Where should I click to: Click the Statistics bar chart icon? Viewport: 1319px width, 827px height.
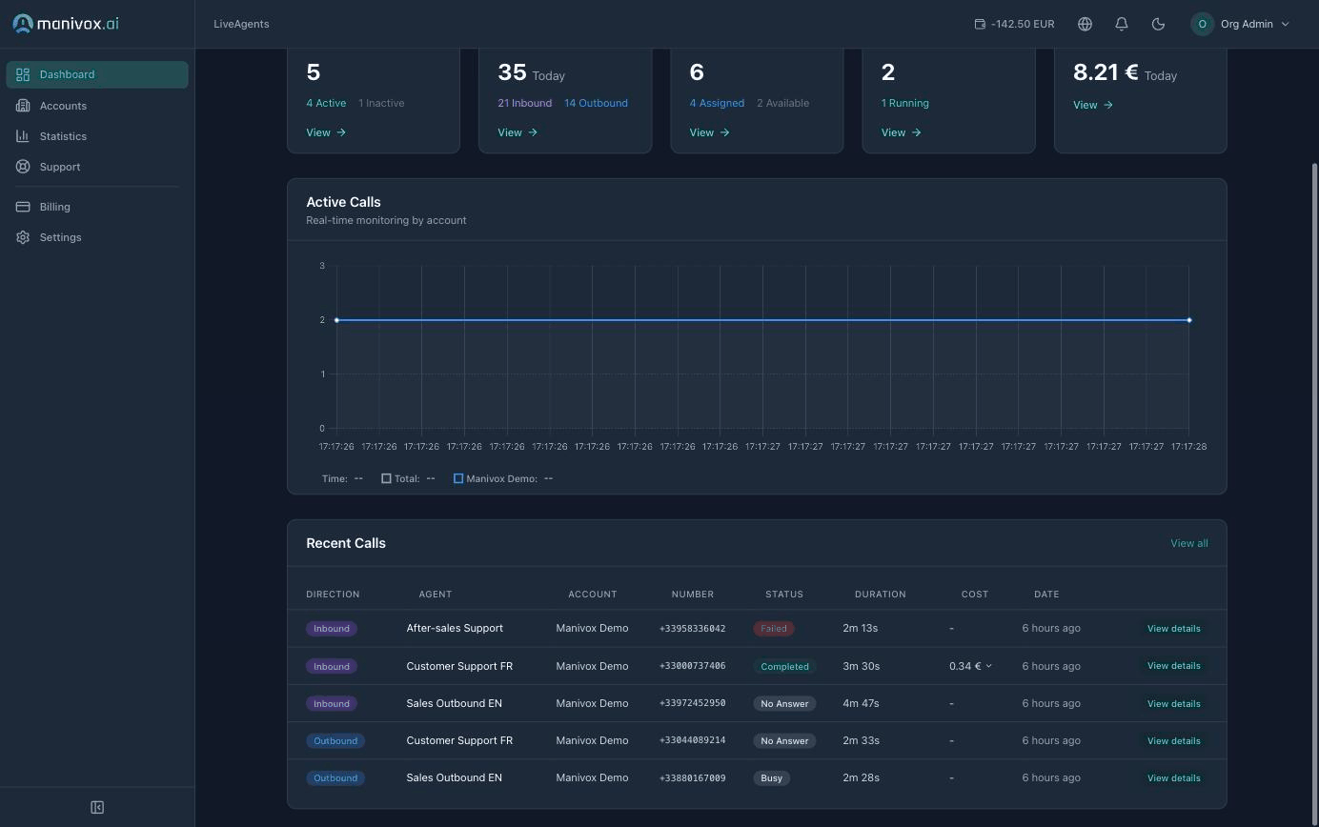(x=23, y=136)
